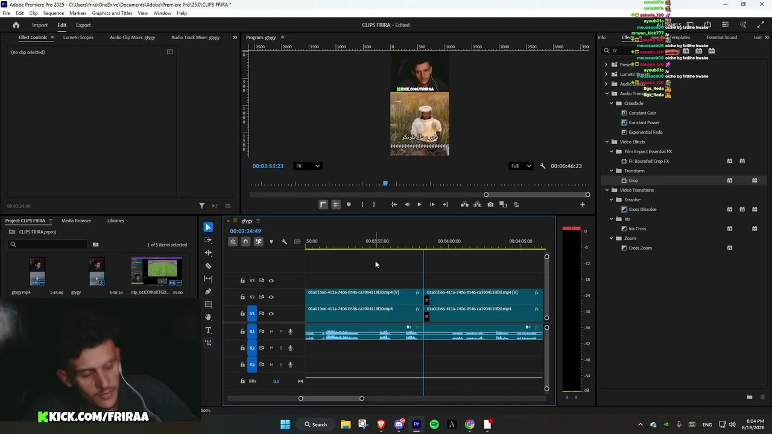Click Mark Out bracket button

pos(374,204)
